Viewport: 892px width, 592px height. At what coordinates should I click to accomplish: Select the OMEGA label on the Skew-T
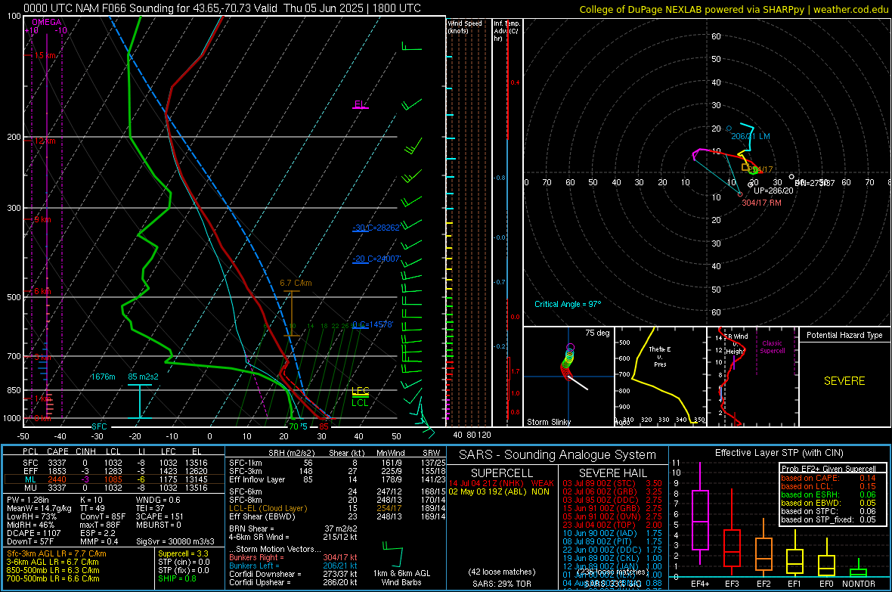[x=46, y=22]
